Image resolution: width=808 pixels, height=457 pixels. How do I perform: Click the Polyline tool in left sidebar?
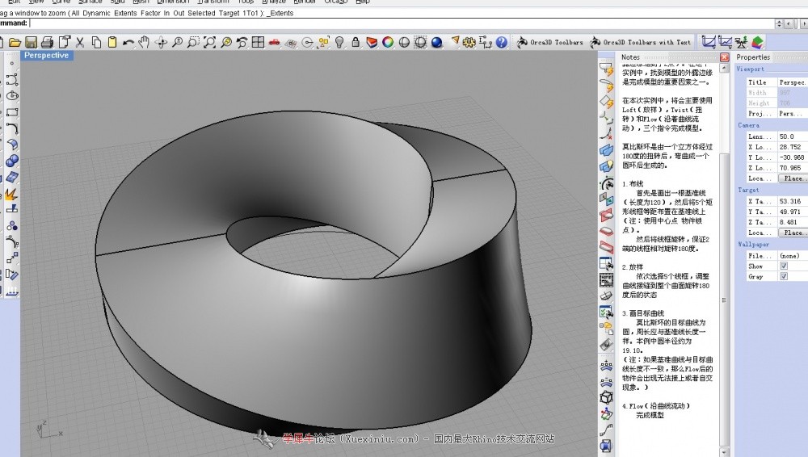pyautogui.click(x=12, y=79)
